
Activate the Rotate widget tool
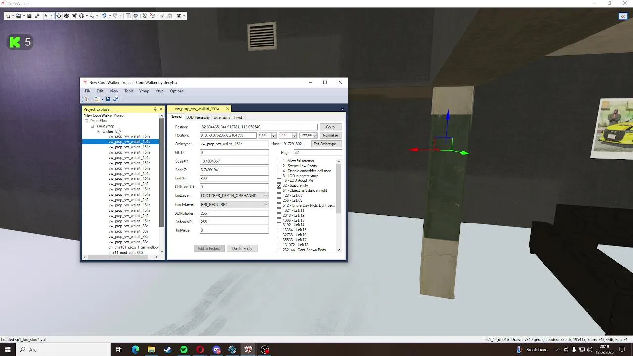coord(66,16)
